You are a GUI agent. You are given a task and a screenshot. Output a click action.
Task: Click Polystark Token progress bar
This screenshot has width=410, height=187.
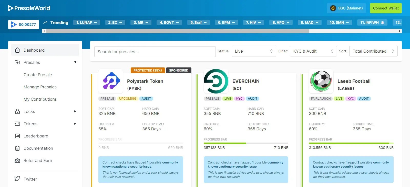(141, 143)
